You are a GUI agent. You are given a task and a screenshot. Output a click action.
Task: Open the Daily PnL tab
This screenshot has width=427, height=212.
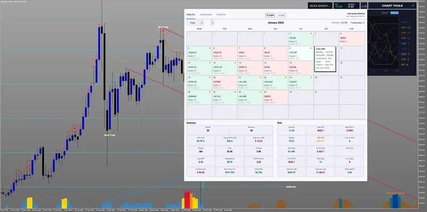pyautogui.click(x=191, y=14)
